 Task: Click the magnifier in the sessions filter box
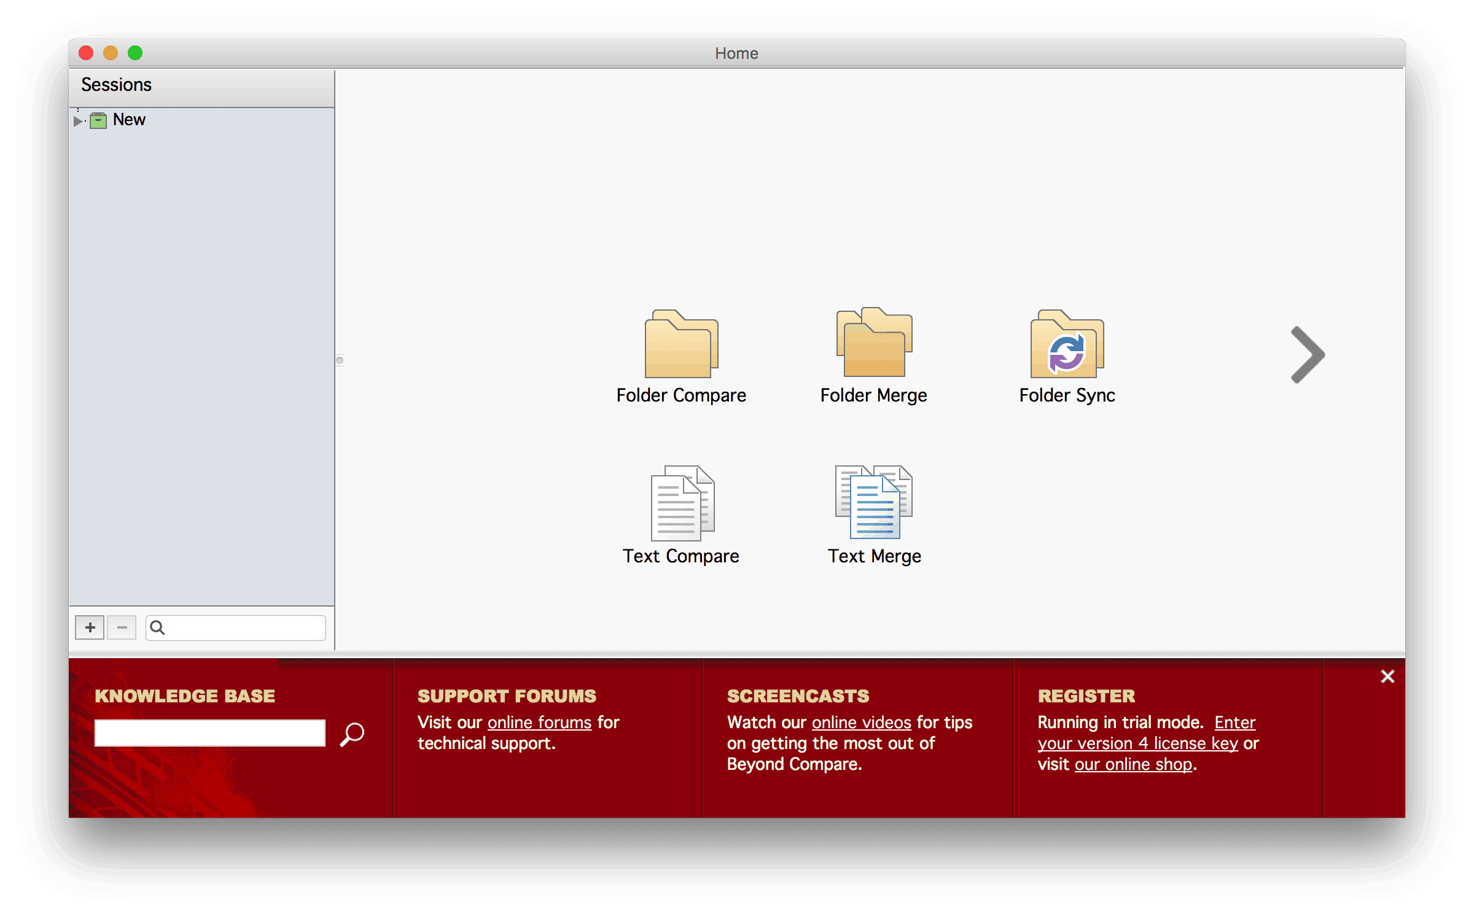click(158, 627)
